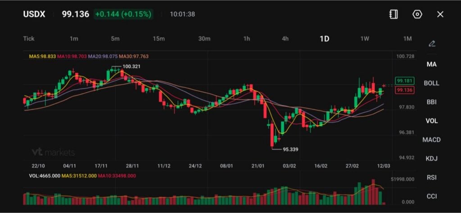Toggle the VOL sub-indicator

click(431, 121)
